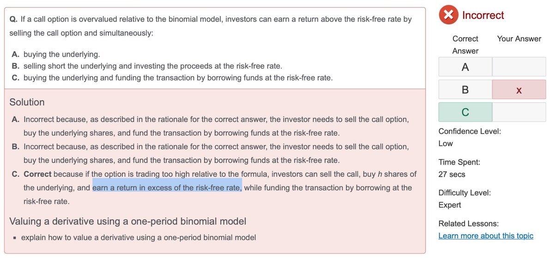Viewport: 554px width, 265px height.
Task: Select the green cell labeled C
Action: pyautogui.click(x=465, y=112)
